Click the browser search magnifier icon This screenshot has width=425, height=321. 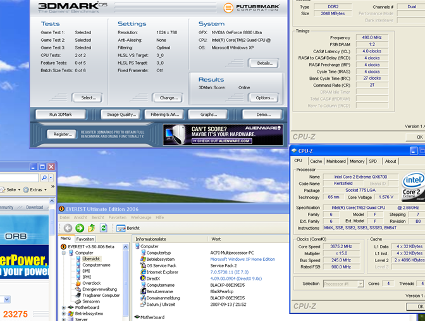(x=44, y=178)
